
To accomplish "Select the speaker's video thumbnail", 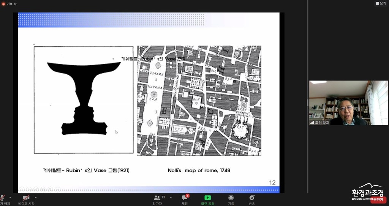I will coord(349,103).
